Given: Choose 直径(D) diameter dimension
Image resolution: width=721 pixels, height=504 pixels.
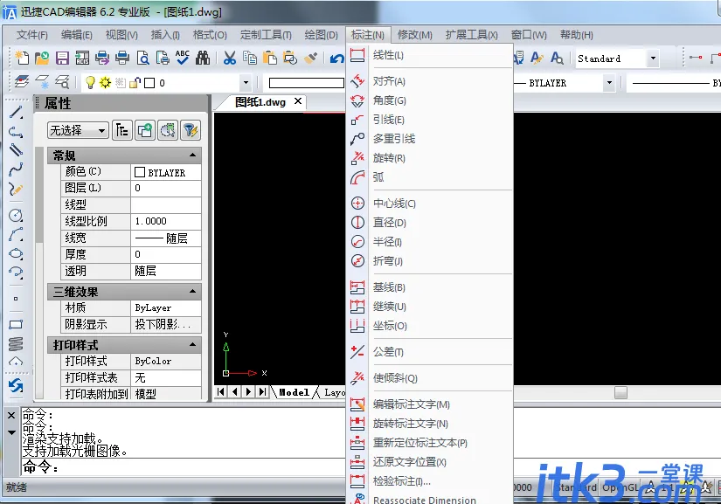Looking at the screenshot, I should pyautogui.click(x=429, y=223).
